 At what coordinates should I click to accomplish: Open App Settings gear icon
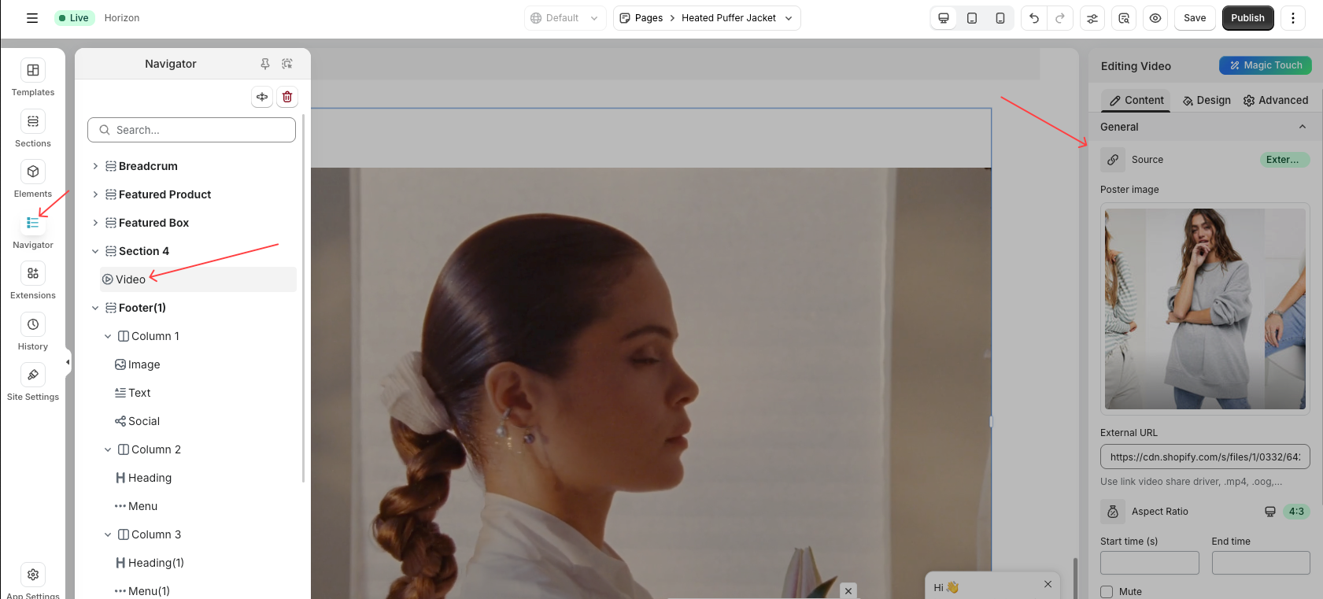coord(33,575)
